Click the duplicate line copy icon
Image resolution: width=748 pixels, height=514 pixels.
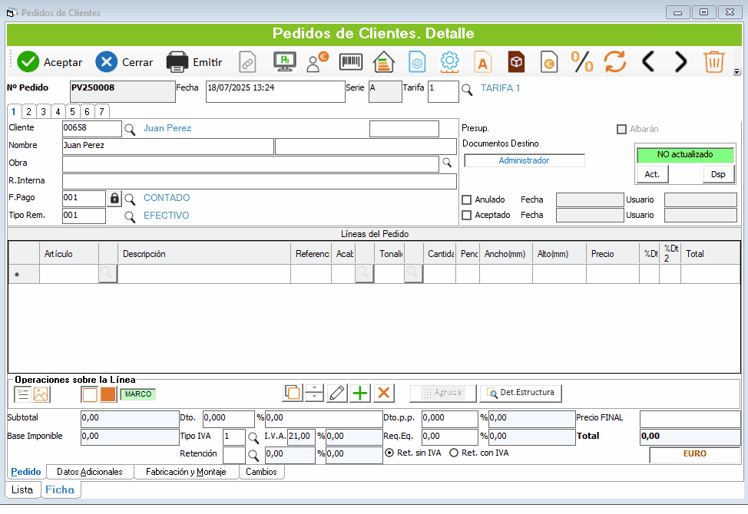[x=293, y=393]
